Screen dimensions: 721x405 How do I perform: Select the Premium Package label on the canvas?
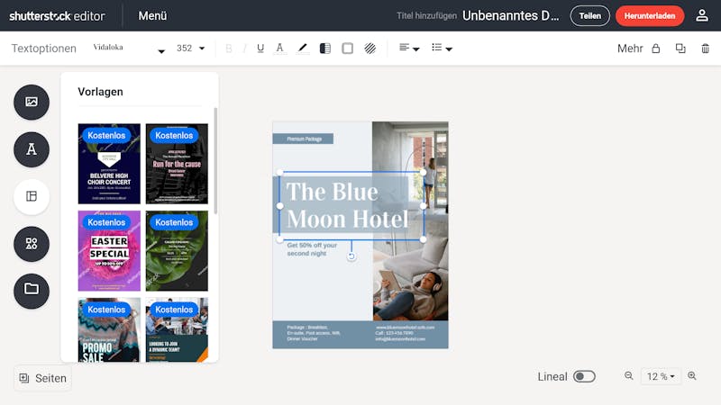[x=303, y=139]
